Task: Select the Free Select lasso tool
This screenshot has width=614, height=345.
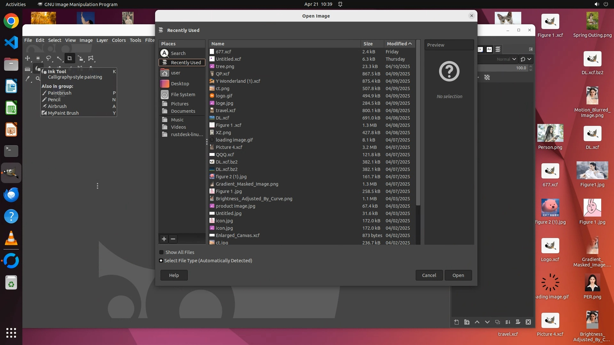Action: pyautogui.click(x=49, y=58)
